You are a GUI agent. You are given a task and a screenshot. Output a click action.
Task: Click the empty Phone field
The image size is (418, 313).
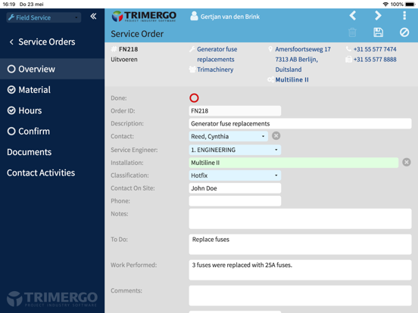(235, 201)
